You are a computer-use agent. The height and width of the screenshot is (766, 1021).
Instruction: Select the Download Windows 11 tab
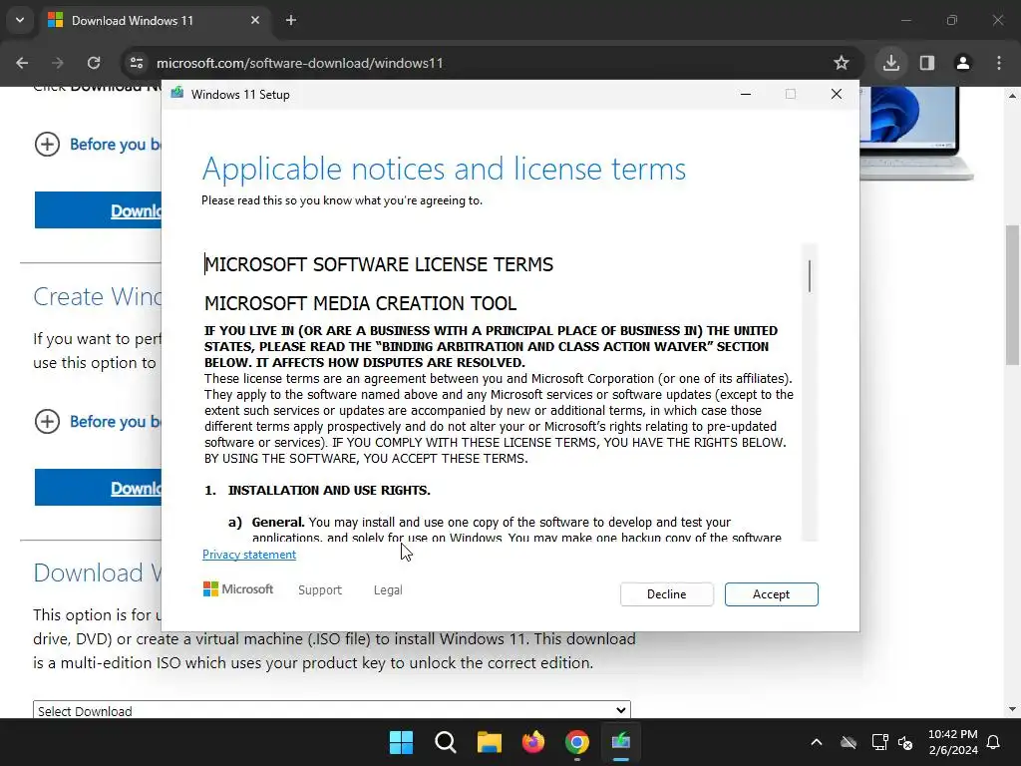click(155, 20)
